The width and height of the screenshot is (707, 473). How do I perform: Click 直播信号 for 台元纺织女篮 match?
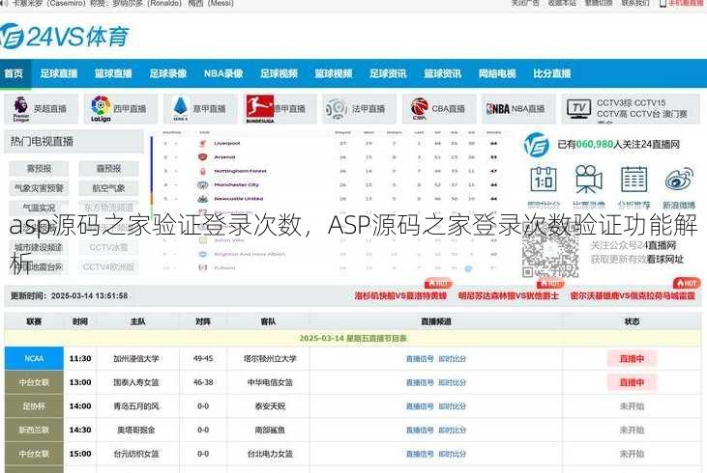point(420,454)
